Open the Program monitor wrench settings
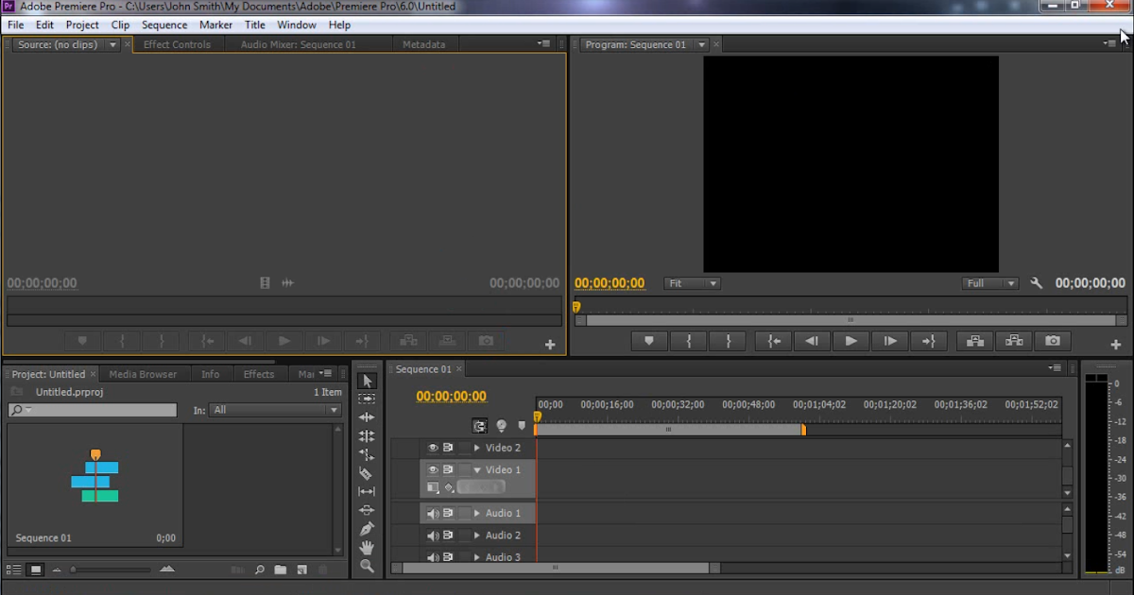 coord(1036,283)
